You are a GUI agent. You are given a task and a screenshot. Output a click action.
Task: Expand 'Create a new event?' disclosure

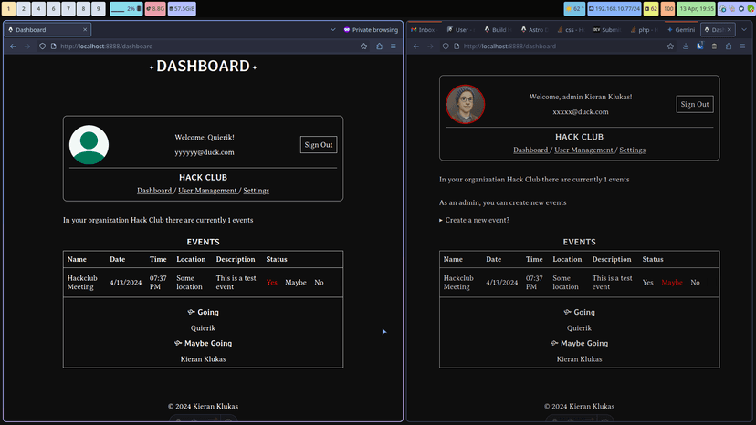(475, 220)
